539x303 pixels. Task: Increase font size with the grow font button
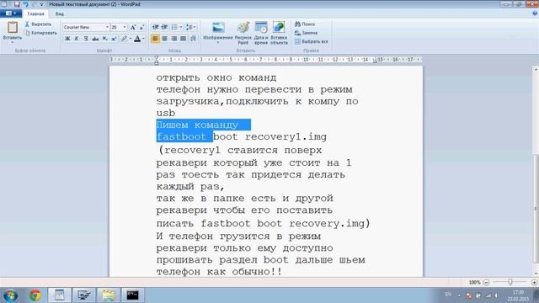(133, 27)
